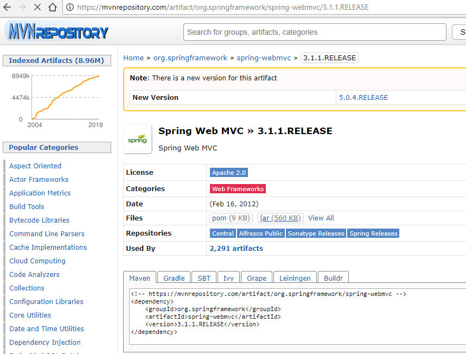This screenshot has width=466, height=354.
Task: Open the Date and Time Utilities category
Action: pyautogui.click(x=47, y=328)
